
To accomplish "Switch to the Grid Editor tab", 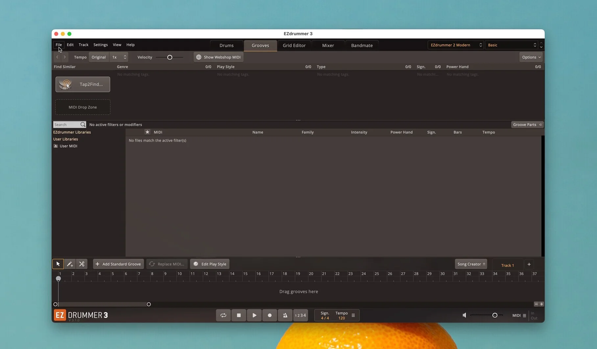I will coord(294,45).
